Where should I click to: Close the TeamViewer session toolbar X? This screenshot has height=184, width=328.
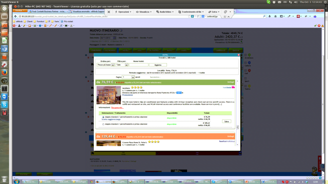(109, 12)
